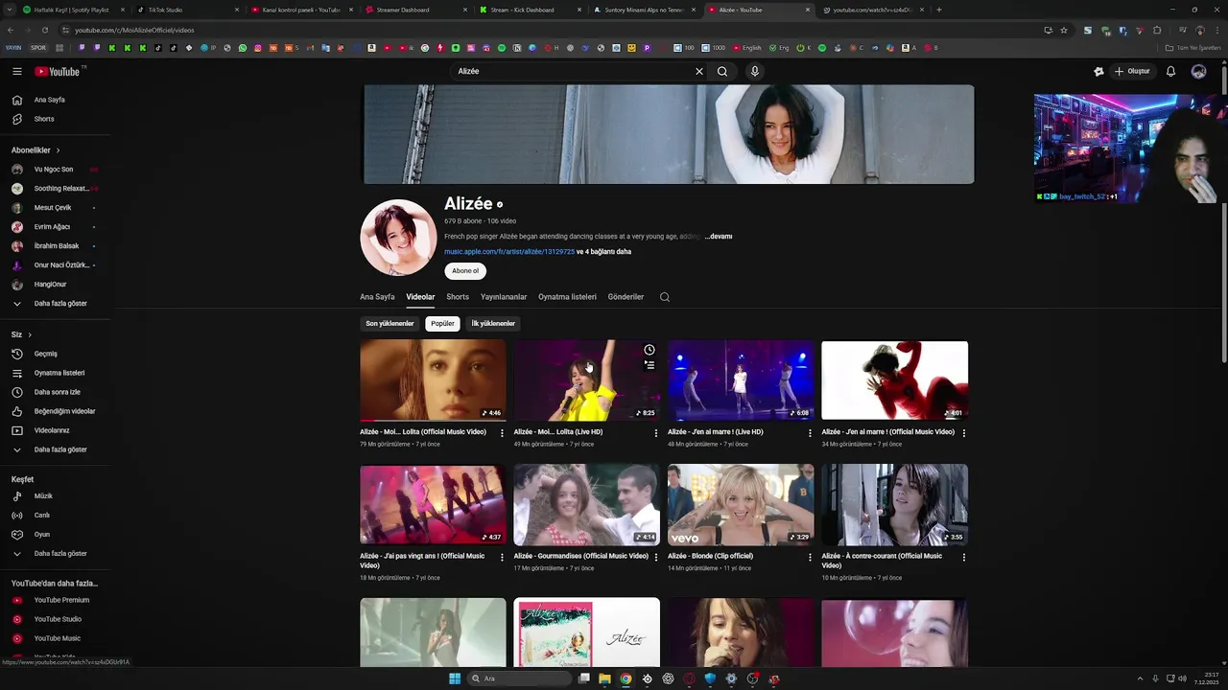Play Gourmandises Official Music Video thumbnail
Viewport: 1228px width, 690px height.
pos(586,505)
